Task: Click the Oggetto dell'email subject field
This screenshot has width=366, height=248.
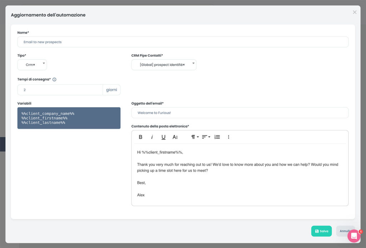Action: tap(240, 113)
